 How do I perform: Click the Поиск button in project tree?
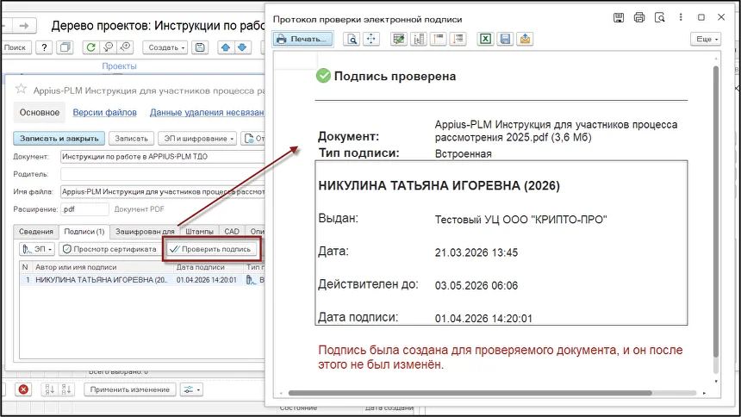[x=16, y=47]
